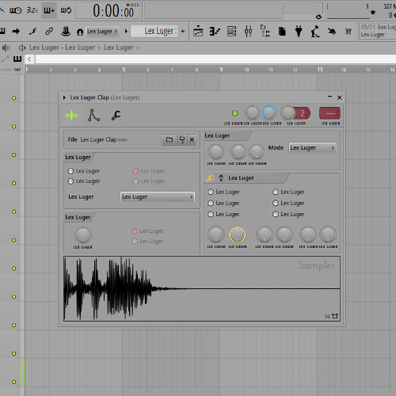Image resolution: width=396 pixels, height=396 pixels.
Task: Adjust the blue-ringed volume knob
Action: coord(268,113)
